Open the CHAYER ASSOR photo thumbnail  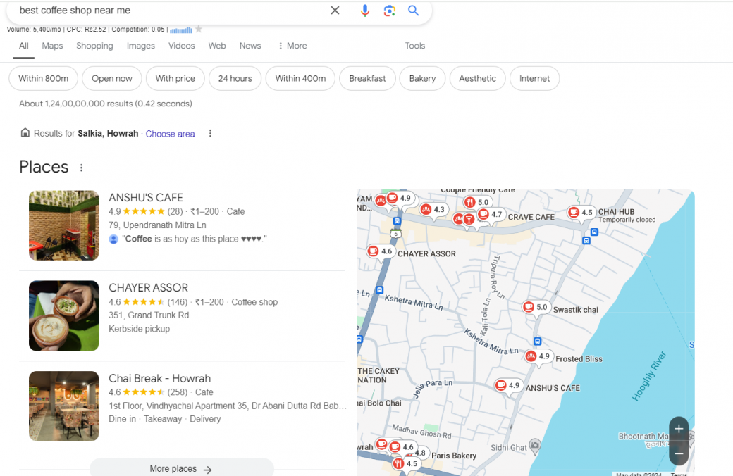[x=63, y=315]
